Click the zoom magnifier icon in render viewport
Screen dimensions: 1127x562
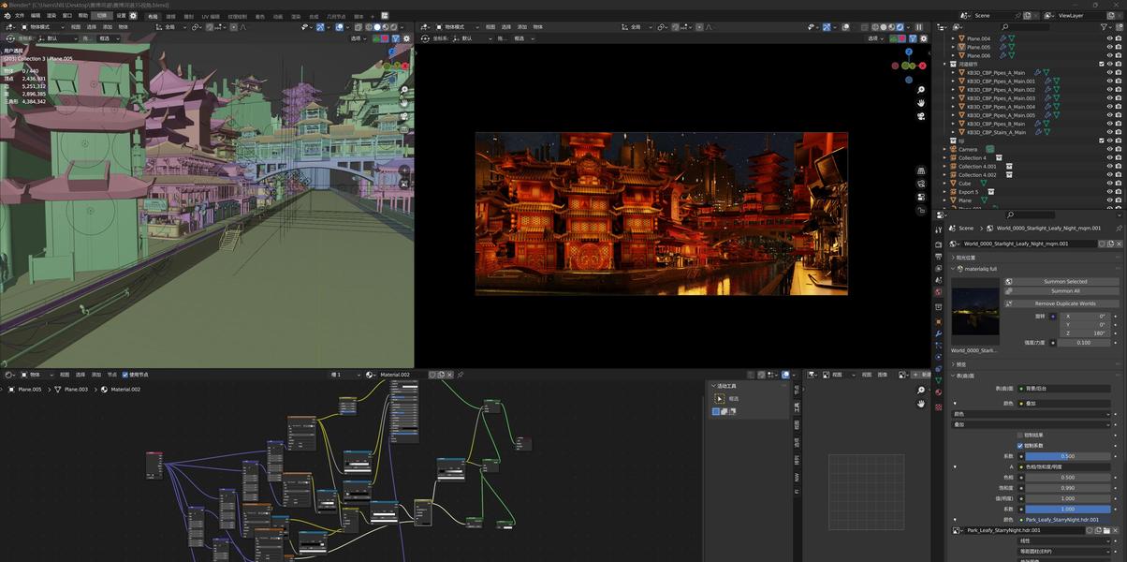(x=921, y=90)
